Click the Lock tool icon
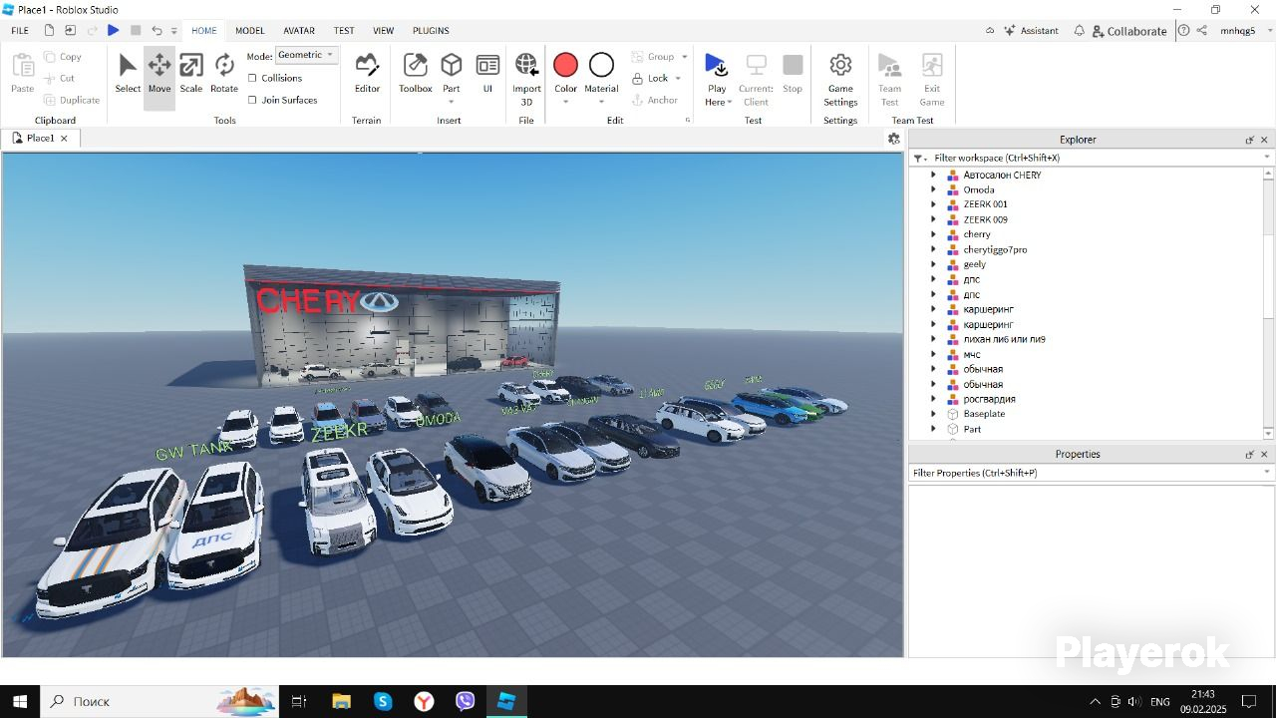Viewport: 1276px width, 718px height. point(638,78)
